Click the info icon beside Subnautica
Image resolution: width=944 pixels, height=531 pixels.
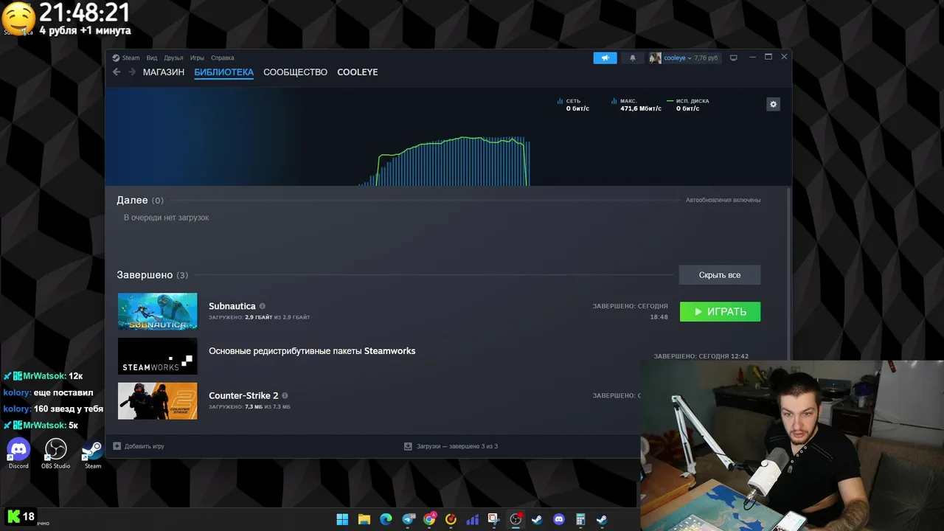point(263,306)
